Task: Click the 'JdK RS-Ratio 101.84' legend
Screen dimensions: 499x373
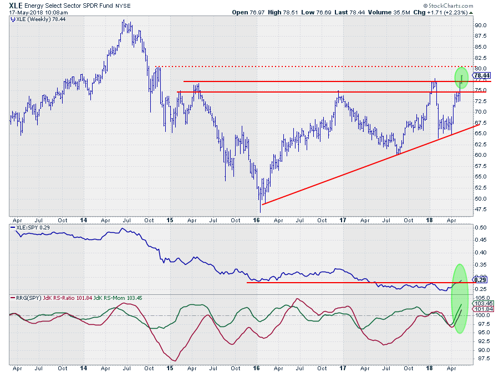Action: (x=68, y=298)
